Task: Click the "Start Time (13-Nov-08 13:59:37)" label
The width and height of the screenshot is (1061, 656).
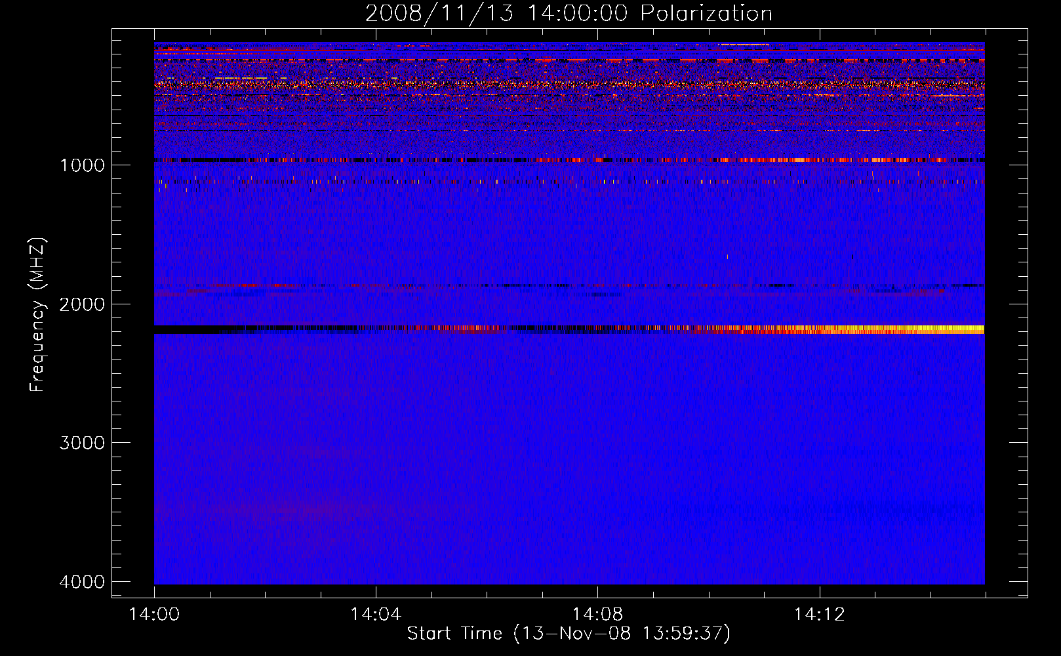Action: click(x=569, y=634)
